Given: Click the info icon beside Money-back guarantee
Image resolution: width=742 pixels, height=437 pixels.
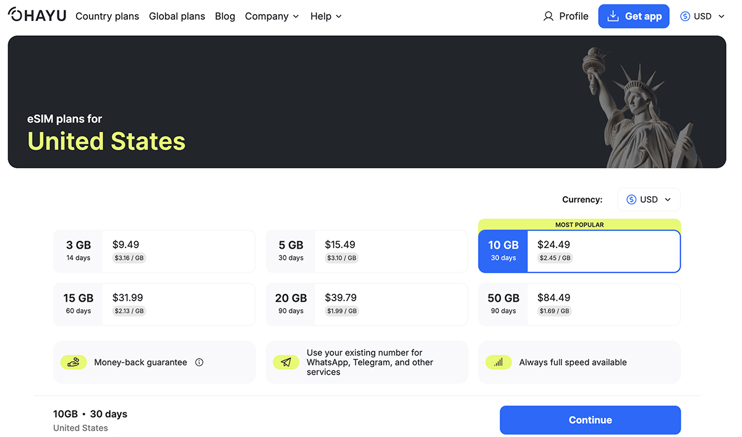Looking at the screenshot, I should [199, 362].
